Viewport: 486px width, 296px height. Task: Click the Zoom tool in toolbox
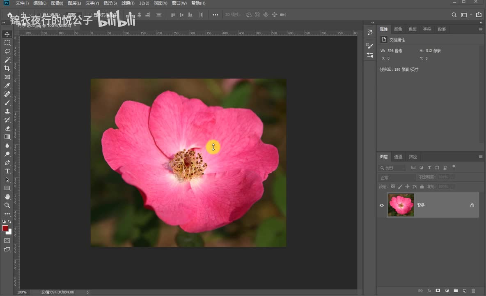coord(7,205)
